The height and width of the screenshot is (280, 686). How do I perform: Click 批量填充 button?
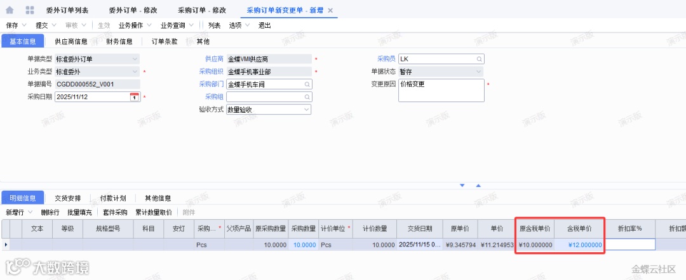[x=79, y=212]
